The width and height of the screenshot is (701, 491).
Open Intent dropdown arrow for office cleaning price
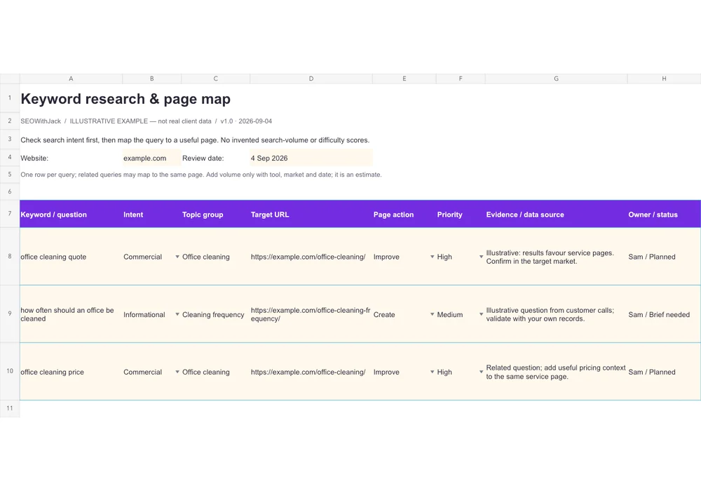tap(177, 372)
